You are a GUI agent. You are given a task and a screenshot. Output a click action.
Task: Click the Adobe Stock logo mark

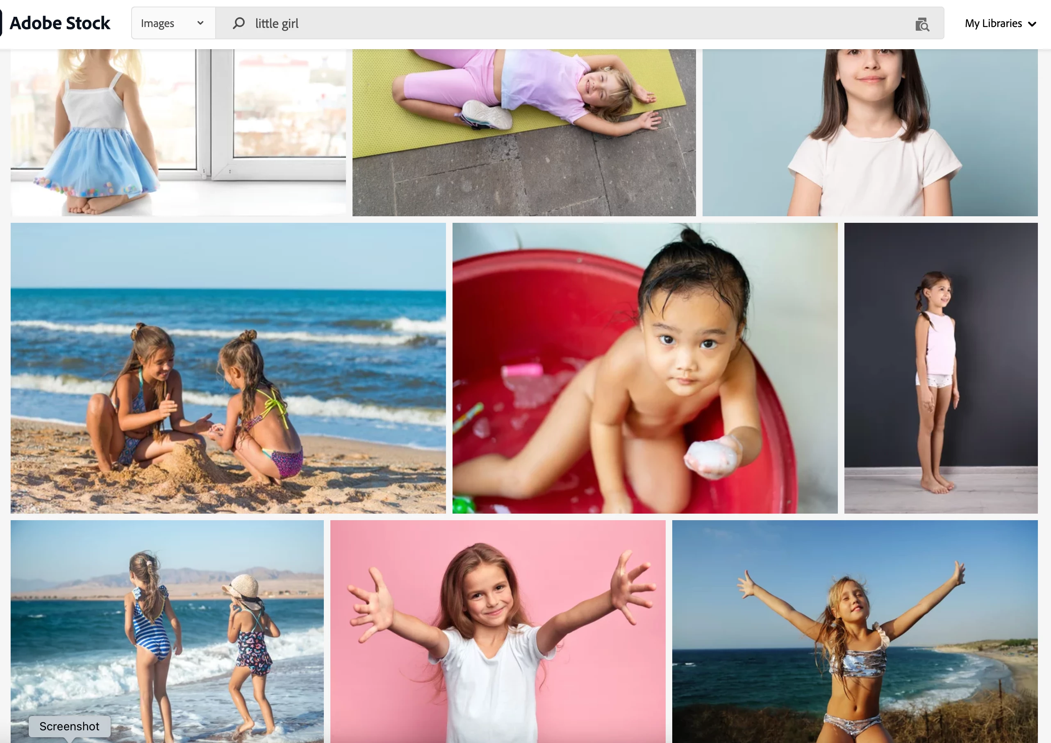pyautogui.click(x=1, y=23)
